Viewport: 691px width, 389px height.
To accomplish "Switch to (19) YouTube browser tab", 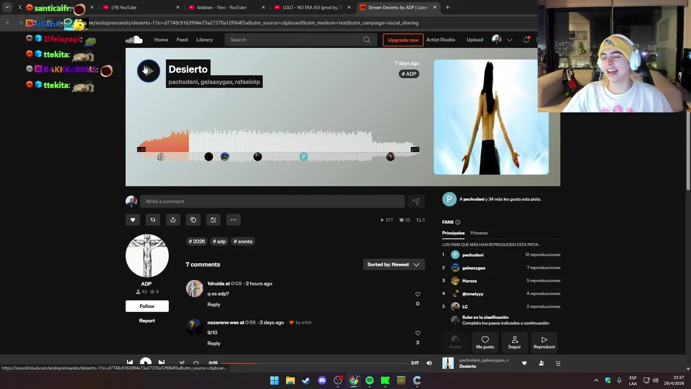I will click(x=140, y=8).
